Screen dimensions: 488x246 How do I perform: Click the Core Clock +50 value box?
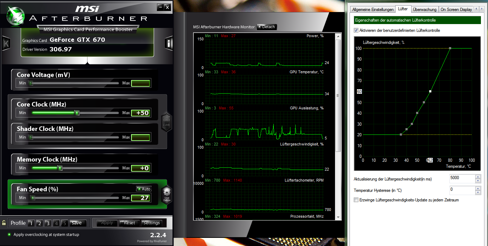click(141, 113)
